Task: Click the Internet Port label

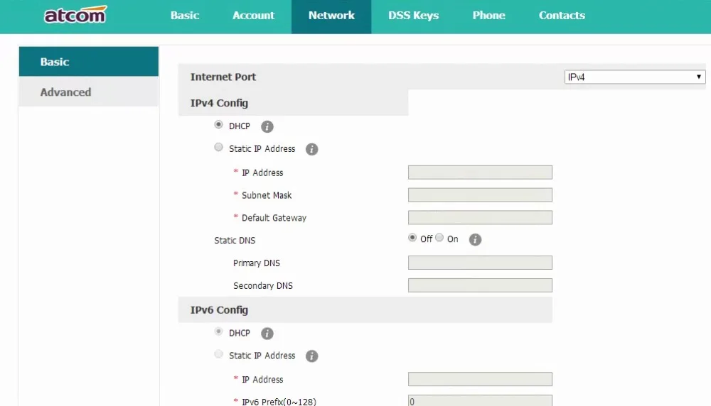Action: click(223, 77)
